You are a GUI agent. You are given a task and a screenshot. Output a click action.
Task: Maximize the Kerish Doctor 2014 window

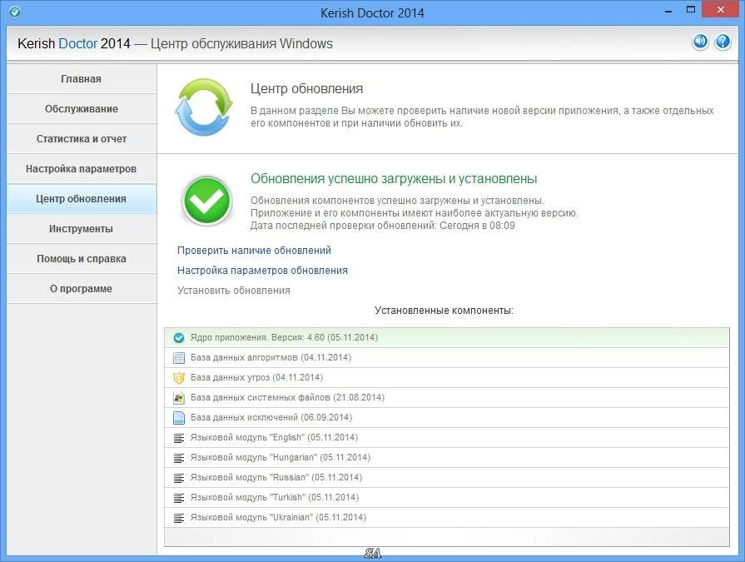click(x=691, y=9)
